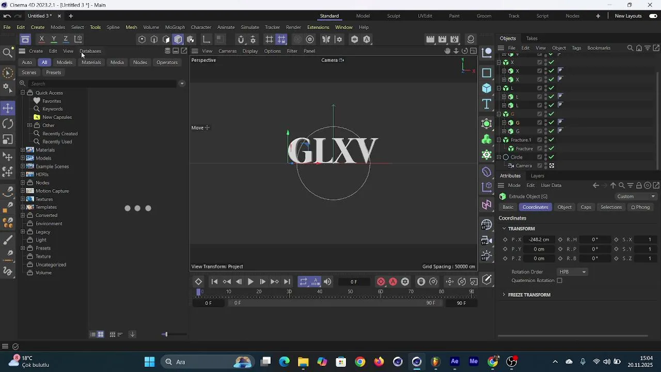661x372 pixels.
Task: Toggle X axis lock
Action: pos(41,39)
